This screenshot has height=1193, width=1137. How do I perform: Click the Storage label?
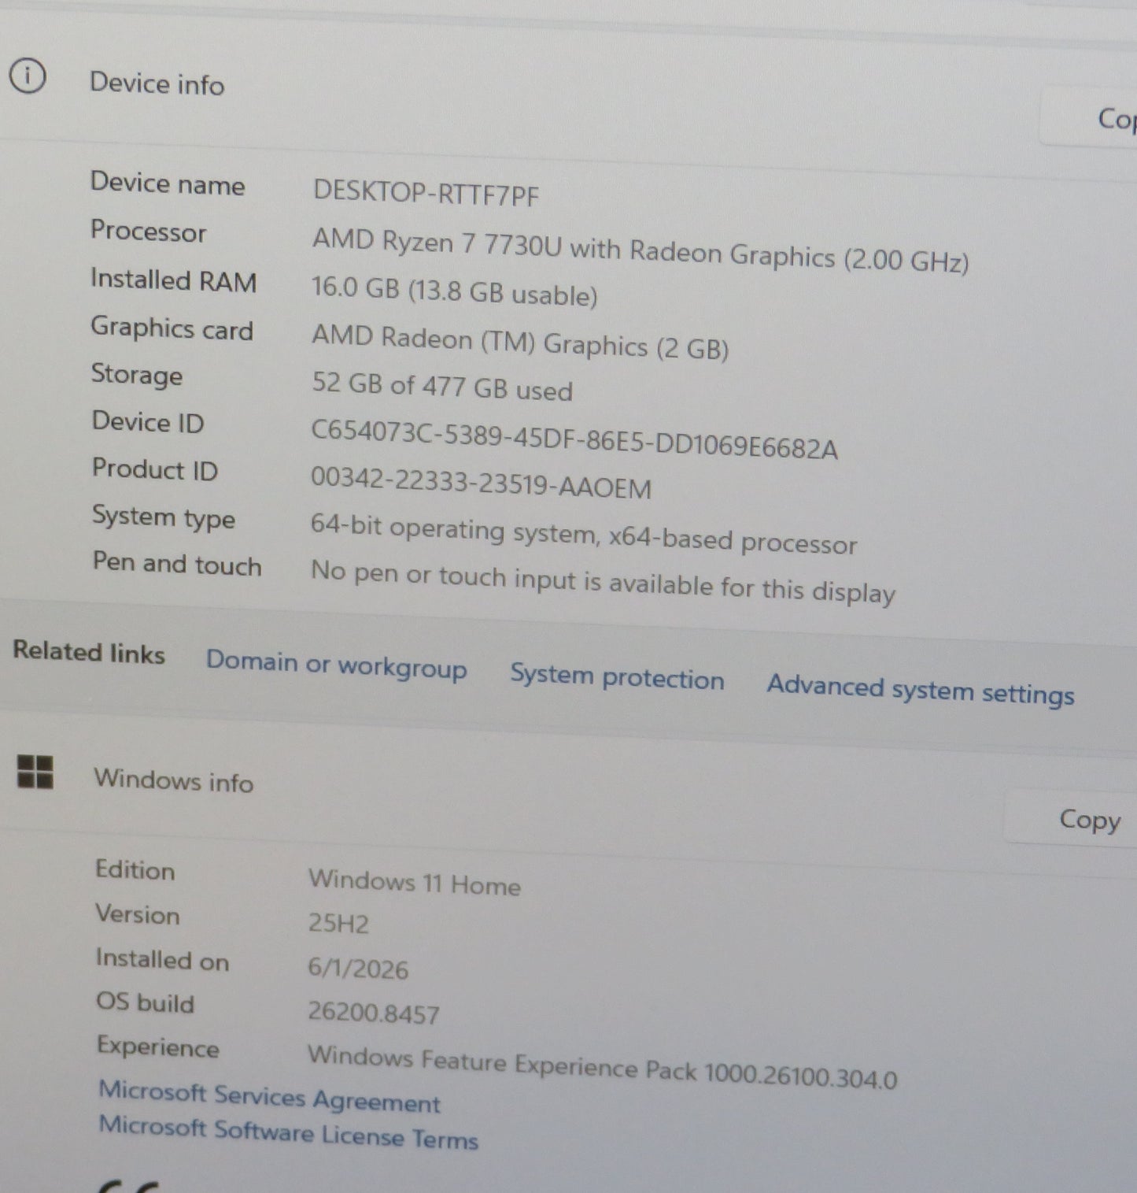pyautogui.click(x=137, y=375)
